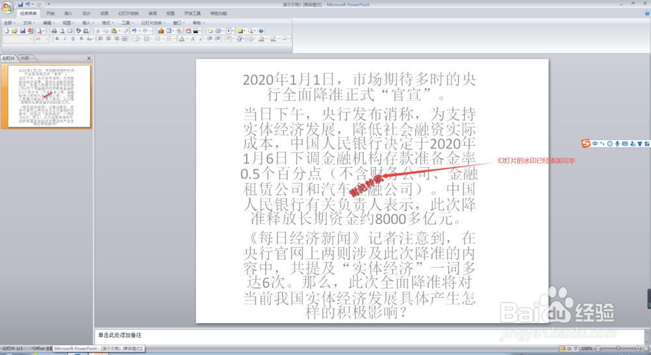The height and width of the screenshot is (355, 651).
Task: Select slide 1 thumbnail
Action: tap(49, 96)
